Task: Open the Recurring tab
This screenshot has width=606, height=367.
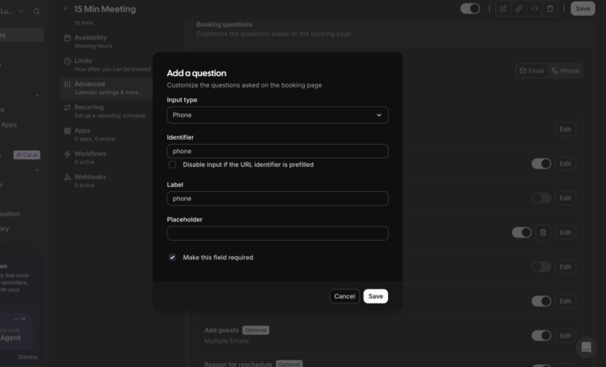Action: pos(107,111)
